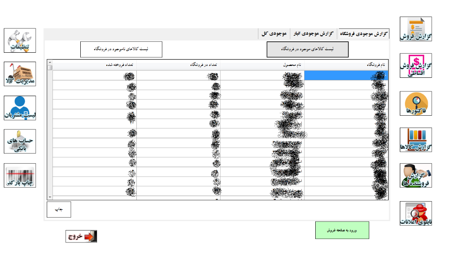Open Bank Accounts (حساب های بانکی)

[20, 142]
